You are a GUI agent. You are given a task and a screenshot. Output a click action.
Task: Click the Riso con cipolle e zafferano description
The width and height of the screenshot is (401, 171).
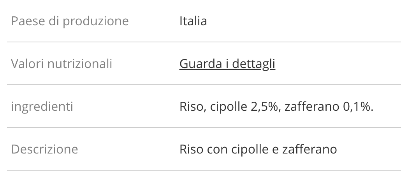(258, 149)
